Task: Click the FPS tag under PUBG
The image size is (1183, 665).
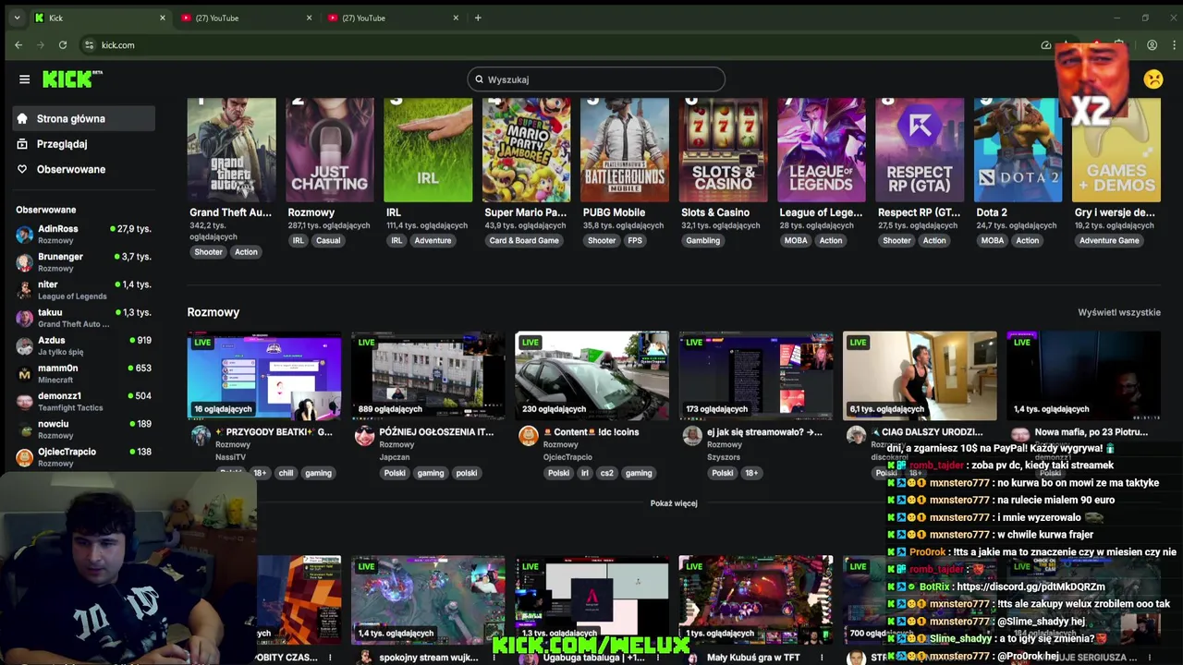Action: pyautogui.click(x=635, y=240)
